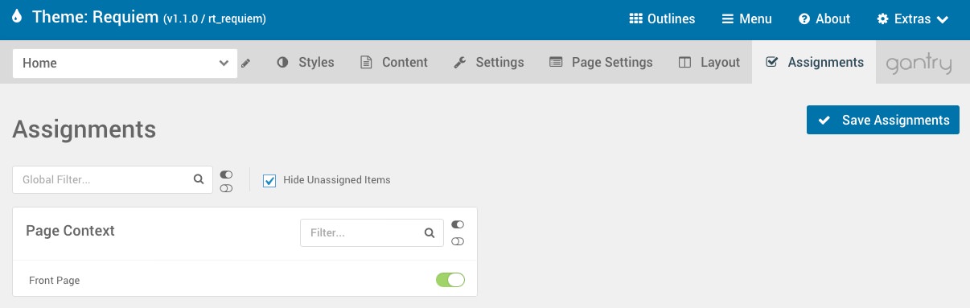Click into the Global Filter field

pos(105,180)
